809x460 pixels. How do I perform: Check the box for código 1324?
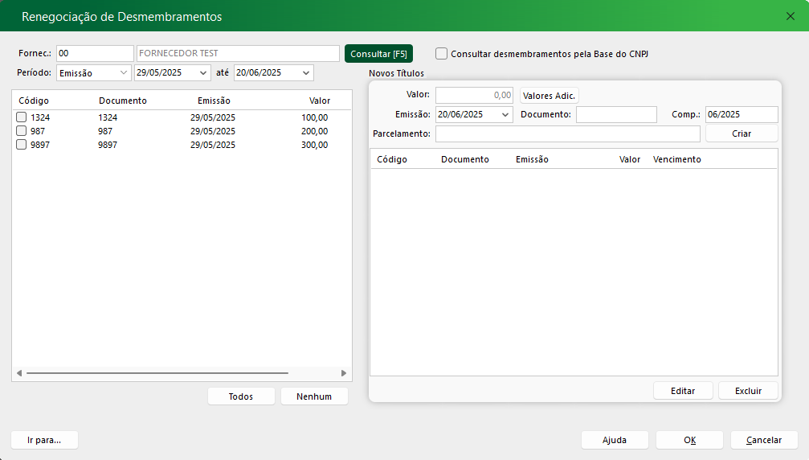point(22,117)
